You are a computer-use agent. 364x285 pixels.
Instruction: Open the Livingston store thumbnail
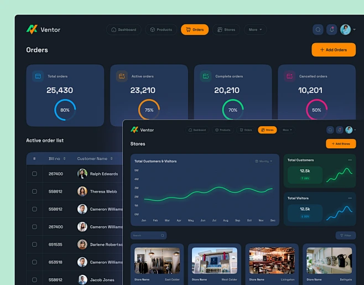click(272, 261)
